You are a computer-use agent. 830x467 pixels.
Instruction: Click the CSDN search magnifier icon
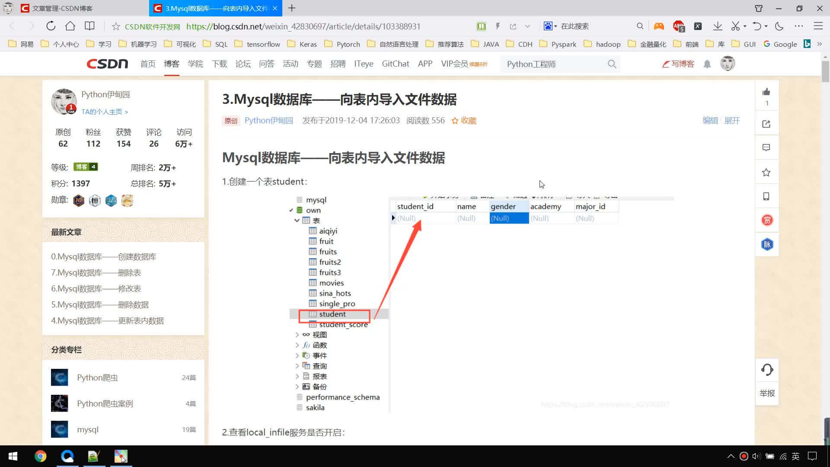(x=612, y=64)
